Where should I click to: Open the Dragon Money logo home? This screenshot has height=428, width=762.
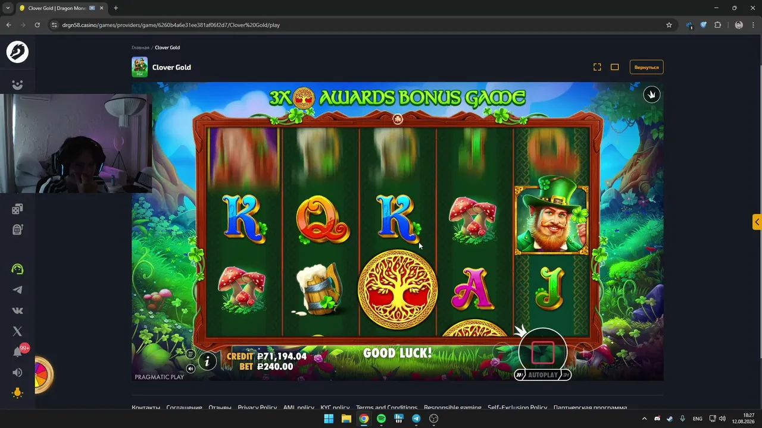click(x=17, y=52)
